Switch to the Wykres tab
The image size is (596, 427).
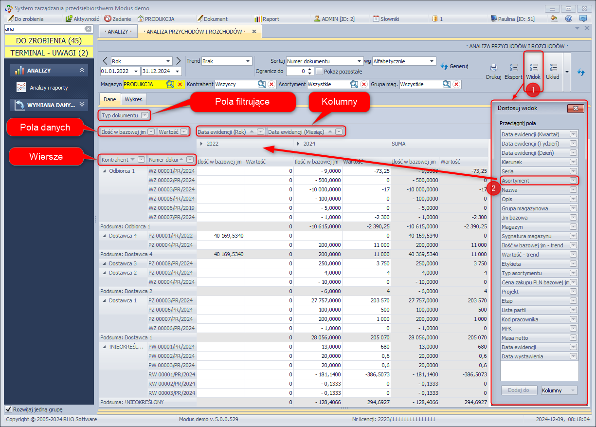[x=133, y=99]
